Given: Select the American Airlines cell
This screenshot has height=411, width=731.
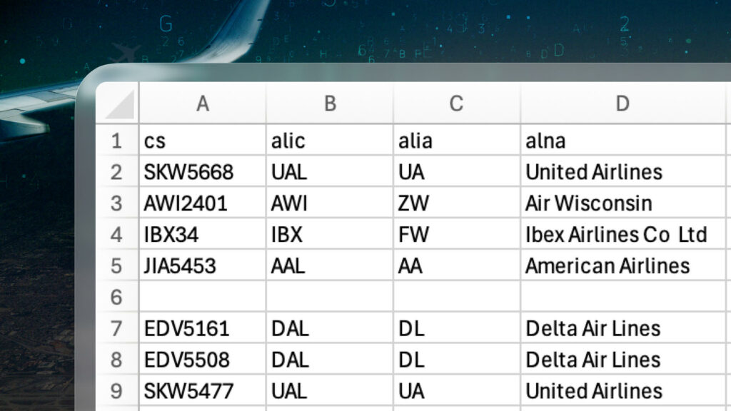Looking at the screenshot, I should pos(622,265).
